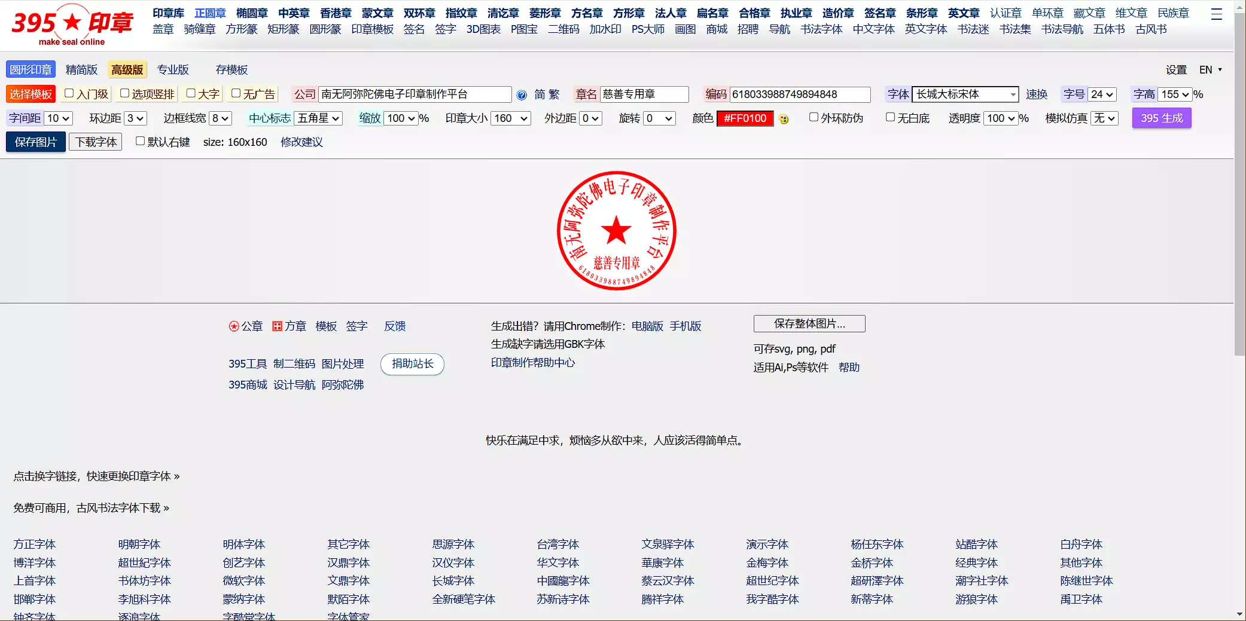Expand the 字体 font combo box
The image size is (1246, 621).
click(x=965, y=94)
